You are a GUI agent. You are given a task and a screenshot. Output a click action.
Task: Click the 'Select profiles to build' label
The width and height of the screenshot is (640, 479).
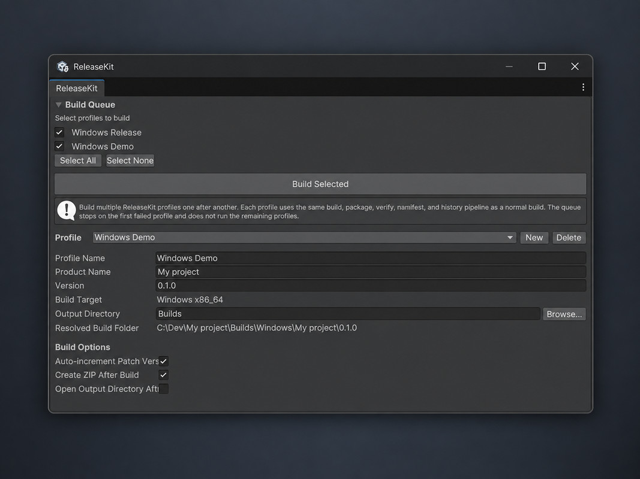click(x=92, y=118)
